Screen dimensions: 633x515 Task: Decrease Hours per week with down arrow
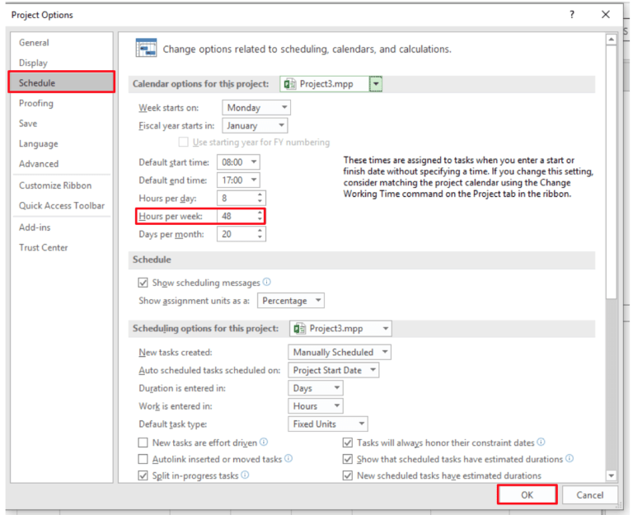(x=260, y=219)
